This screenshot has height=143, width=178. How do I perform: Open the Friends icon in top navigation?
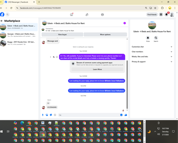[x=87, y=15]
